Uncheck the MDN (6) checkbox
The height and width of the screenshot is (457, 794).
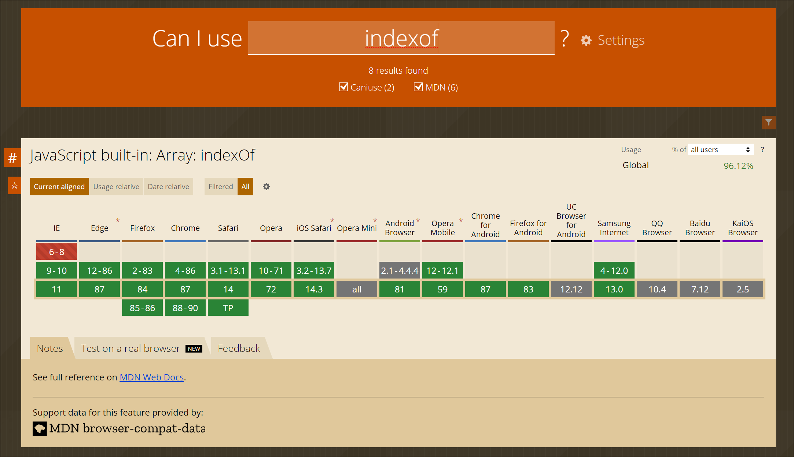click(418, 87)
